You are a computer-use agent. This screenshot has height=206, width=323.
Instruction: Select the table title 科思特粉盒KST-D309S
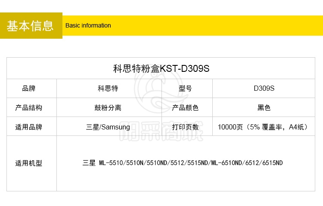161,68
